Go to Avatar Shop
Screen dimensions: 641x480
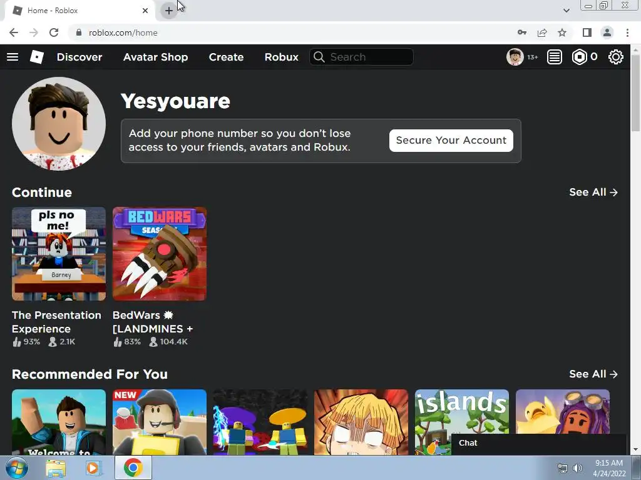point(155,57)
